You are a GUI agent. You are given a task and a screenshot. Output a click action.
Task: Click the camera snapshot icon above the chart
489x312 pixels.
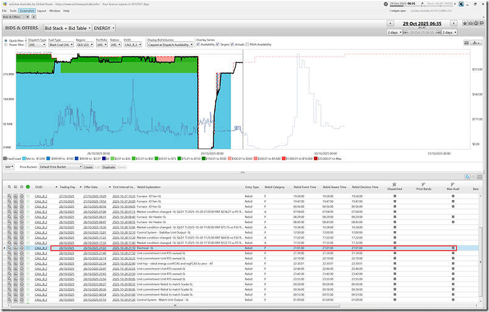(466, 43)
